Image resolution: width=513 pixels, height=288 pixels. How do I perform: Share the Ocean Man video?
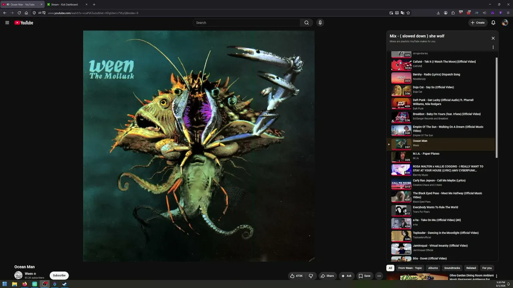[x=327, y=276]
